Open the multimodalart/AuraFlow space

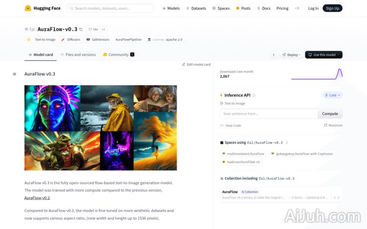(x=244, y=154)
